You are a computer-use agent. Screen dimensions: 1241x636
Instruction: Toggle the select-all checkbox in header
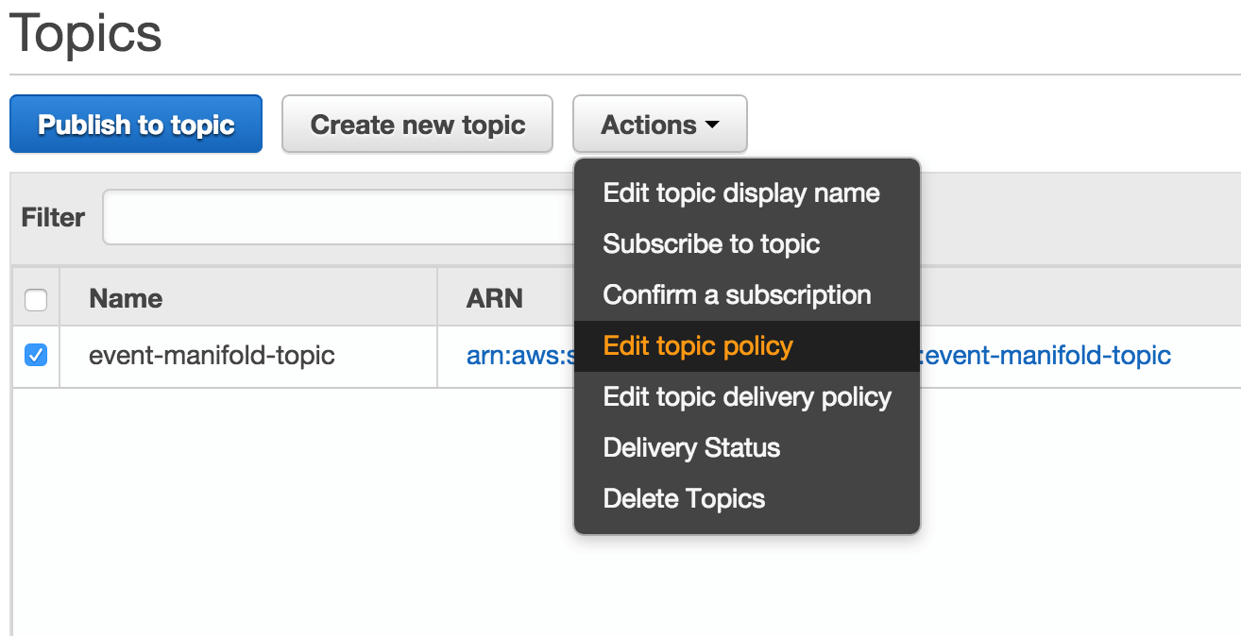coord(35,298)
